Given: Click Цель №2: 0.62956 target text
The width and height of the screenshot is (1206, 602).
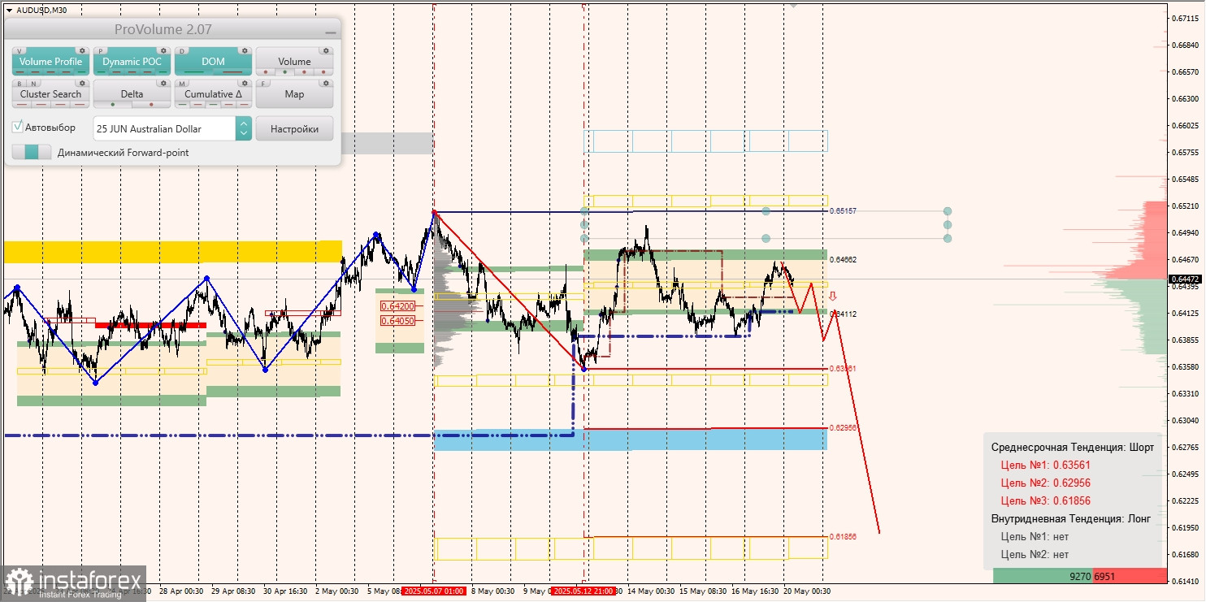Looking at the screenshot, I should [x=1045, y=483].
